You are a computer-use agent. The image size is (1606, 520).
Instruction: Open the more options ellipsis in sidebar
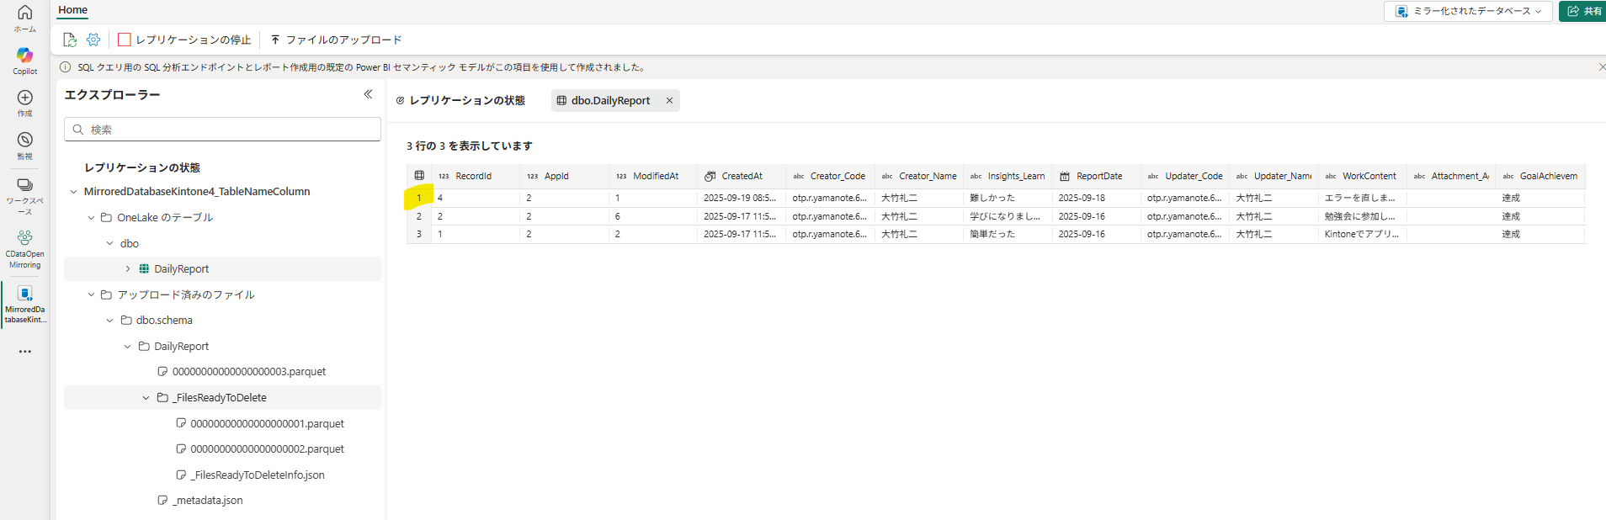[24, 352]
